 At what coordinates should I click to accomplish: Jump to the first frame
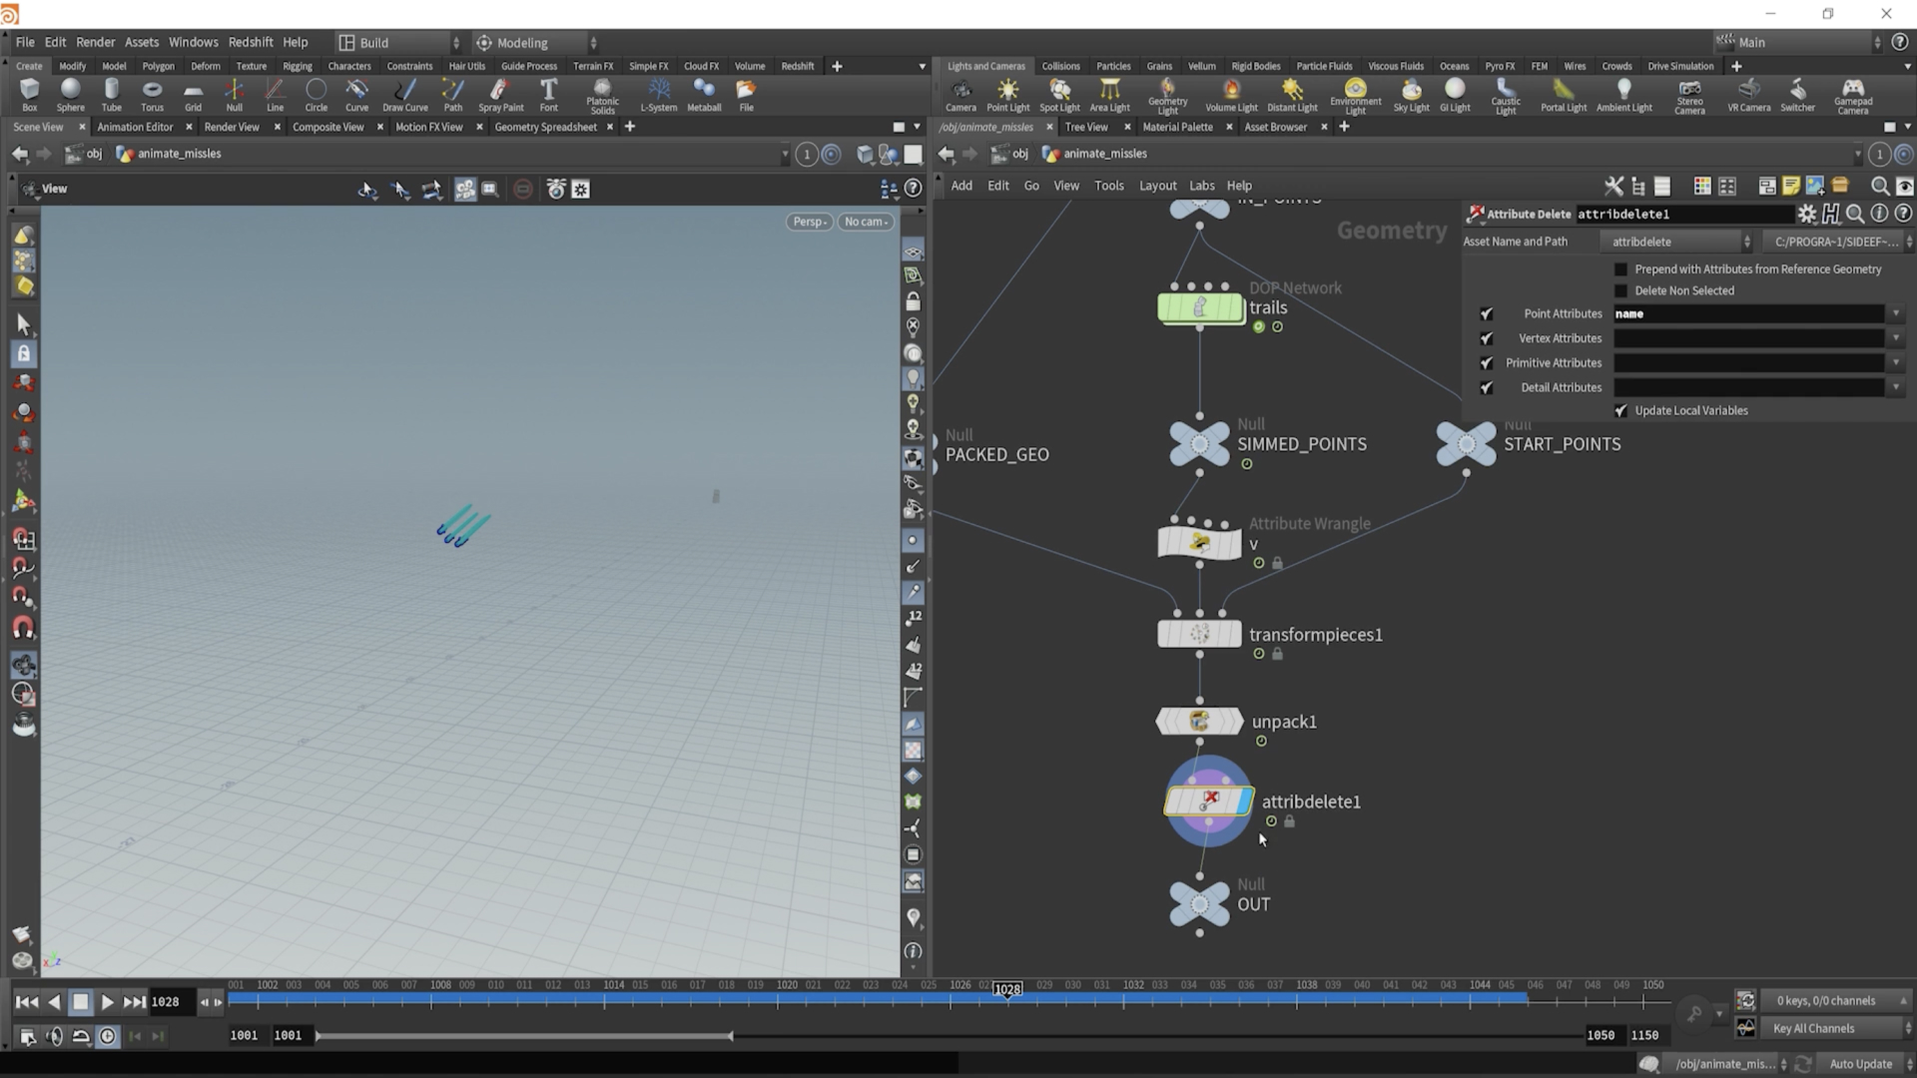click(27, 1001)
